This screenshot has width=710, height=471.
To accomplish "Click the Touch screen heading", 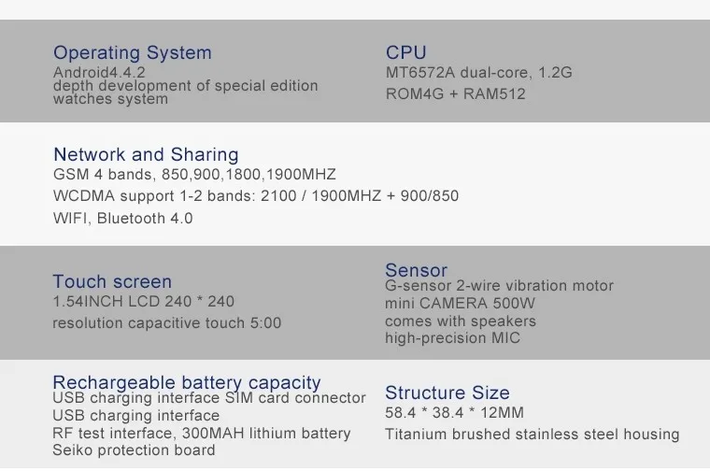I will click(112, 281).
